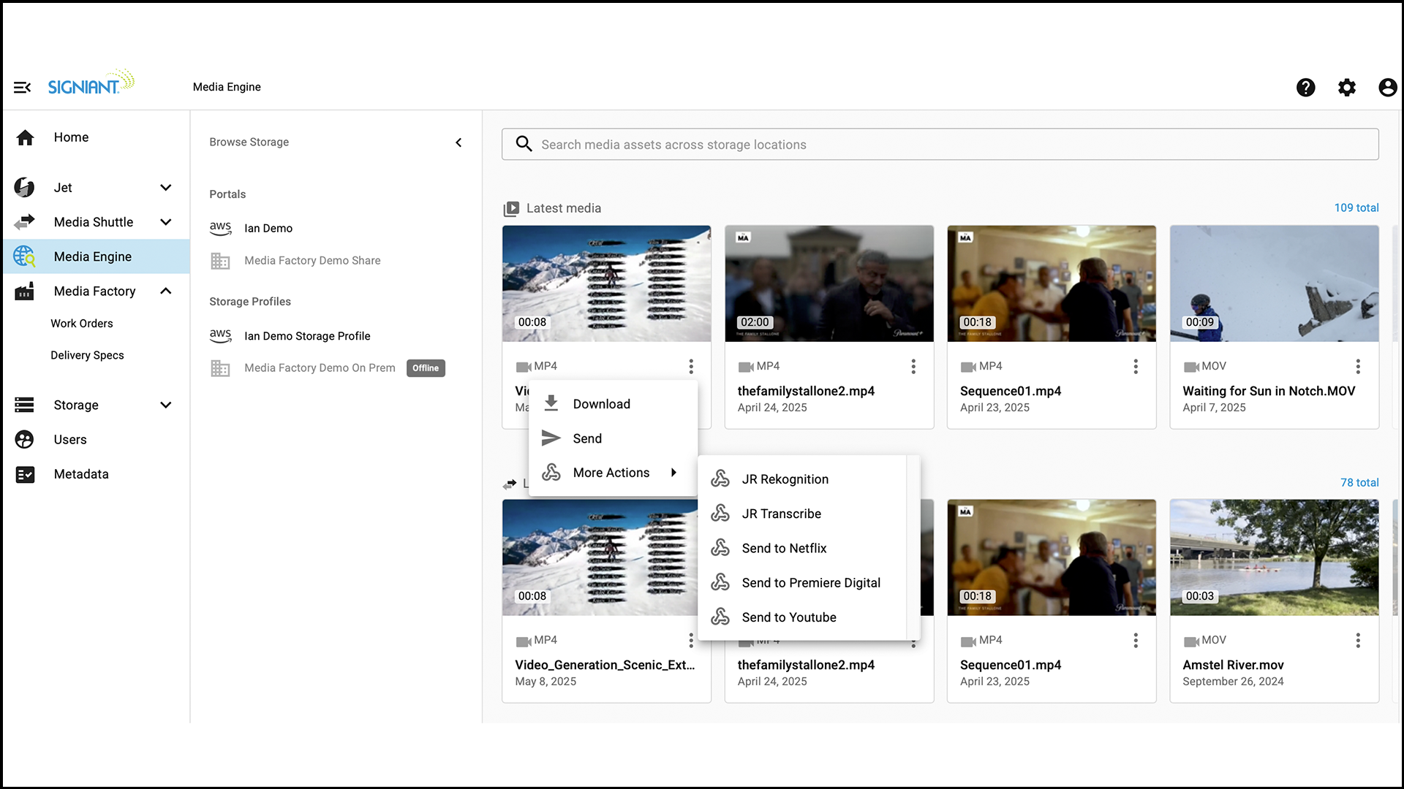Open the settings gear icon
1404x789 pixels.
pos(1346,88)
